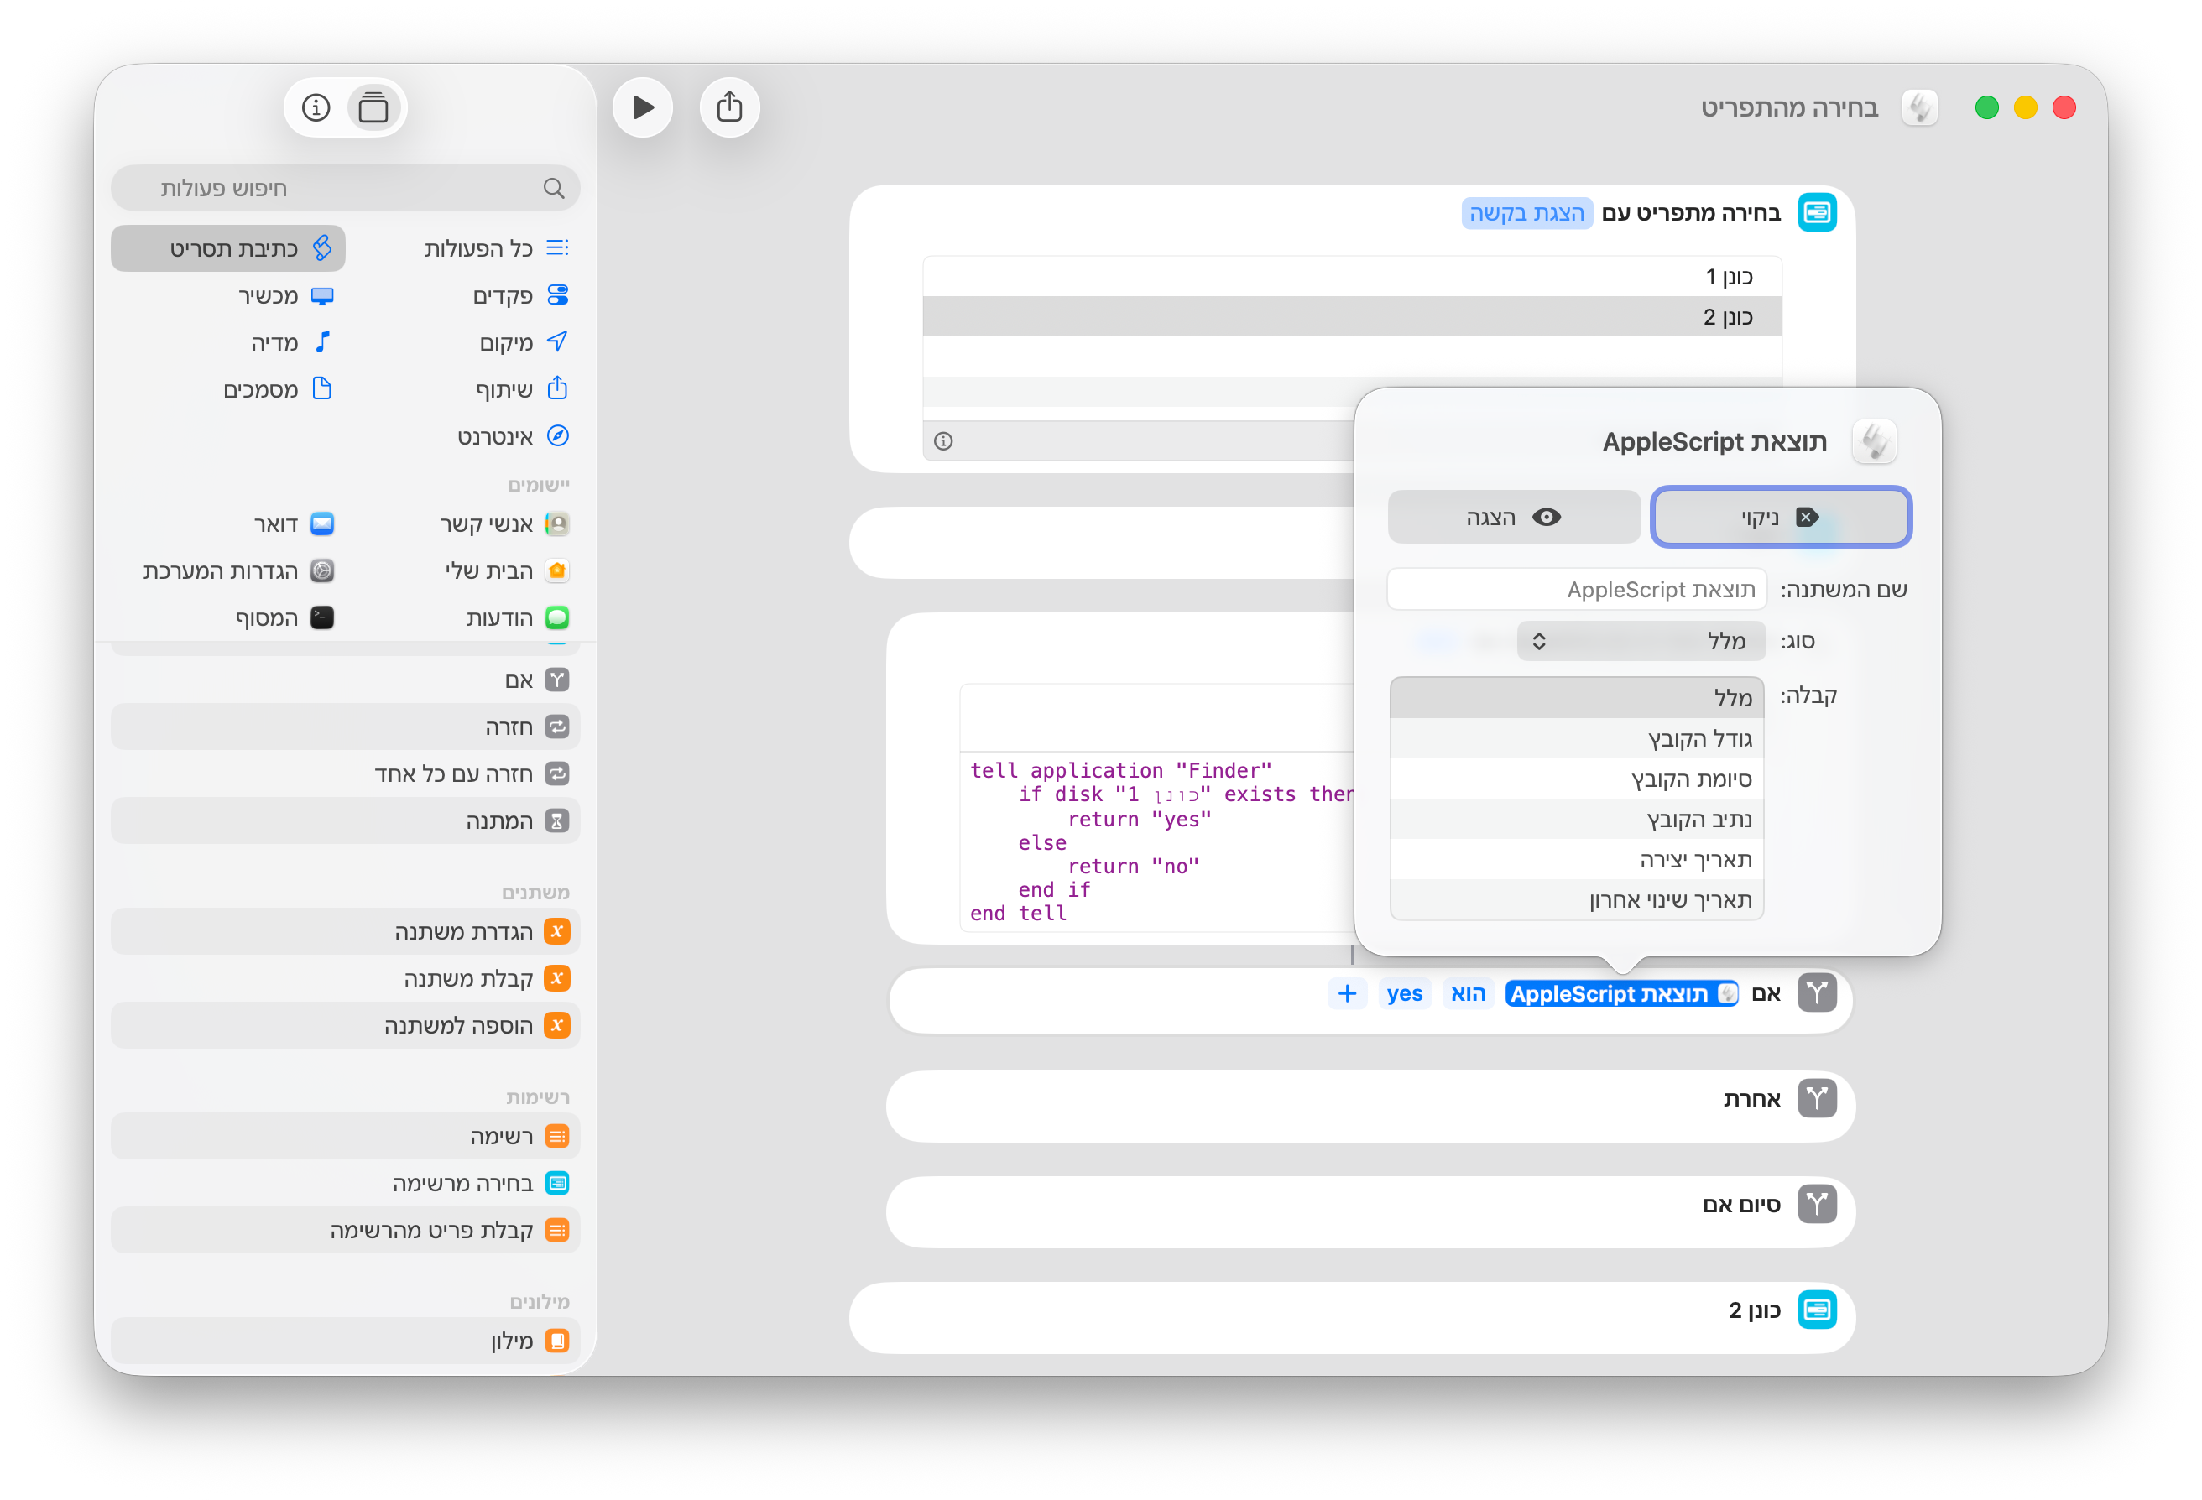Click the info icon under the menu items list
Viewport: 2202px width, 1500px height.
coord(942,440)
